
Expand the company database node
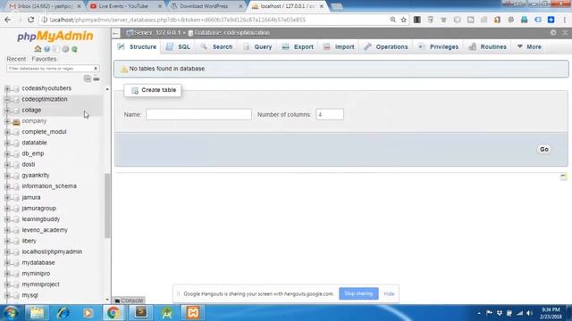pos(7,121)
